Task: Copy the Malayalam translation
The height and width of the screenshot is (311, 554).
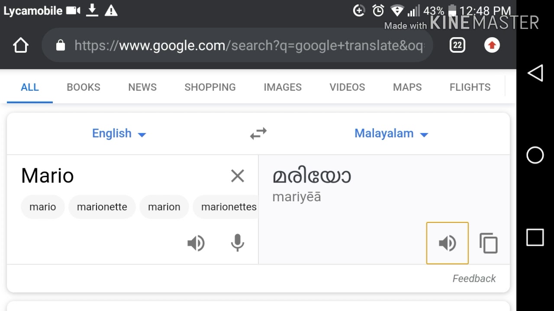Action: click(489, 243)
